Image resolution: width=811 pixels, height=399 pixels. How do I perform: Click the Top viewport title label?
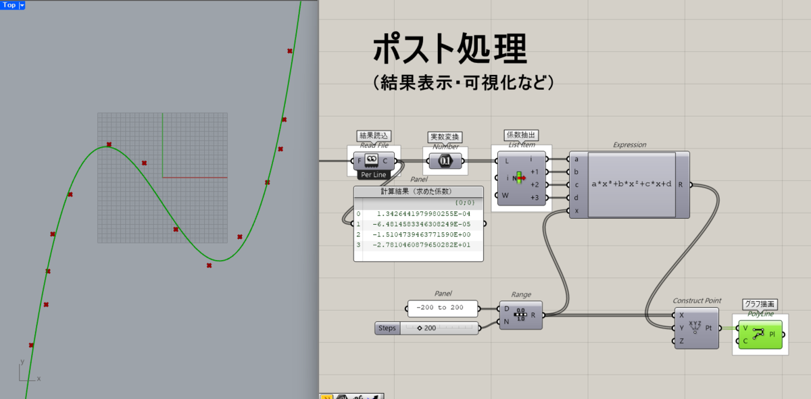(x=9, y=5)
